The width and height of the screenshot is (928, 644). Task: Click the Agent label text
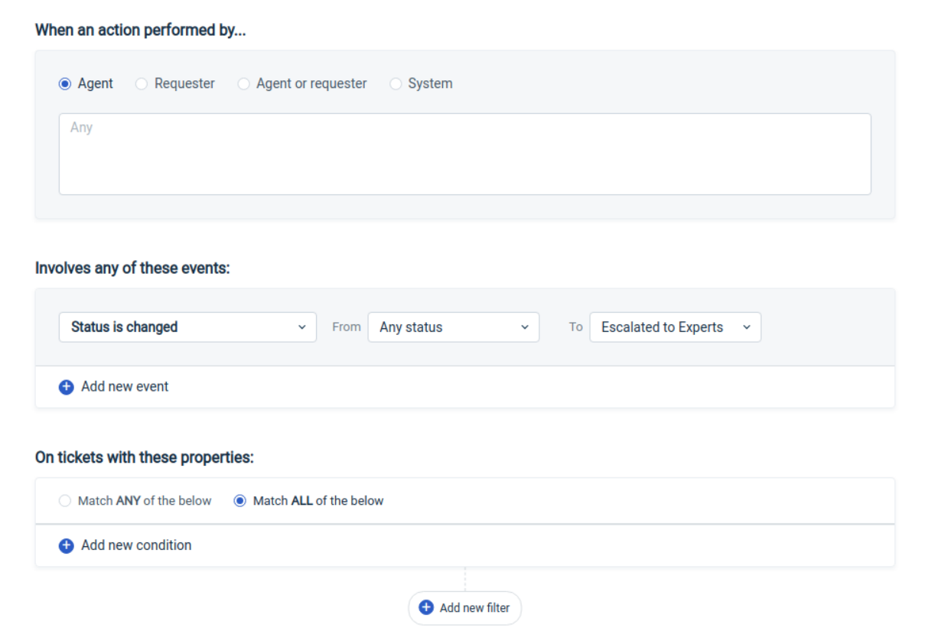[96, 84]
